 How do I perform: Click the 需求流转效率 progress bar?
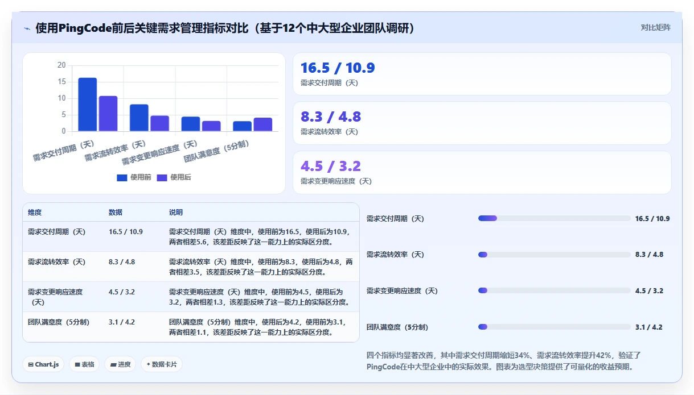[x=555, y=255]
